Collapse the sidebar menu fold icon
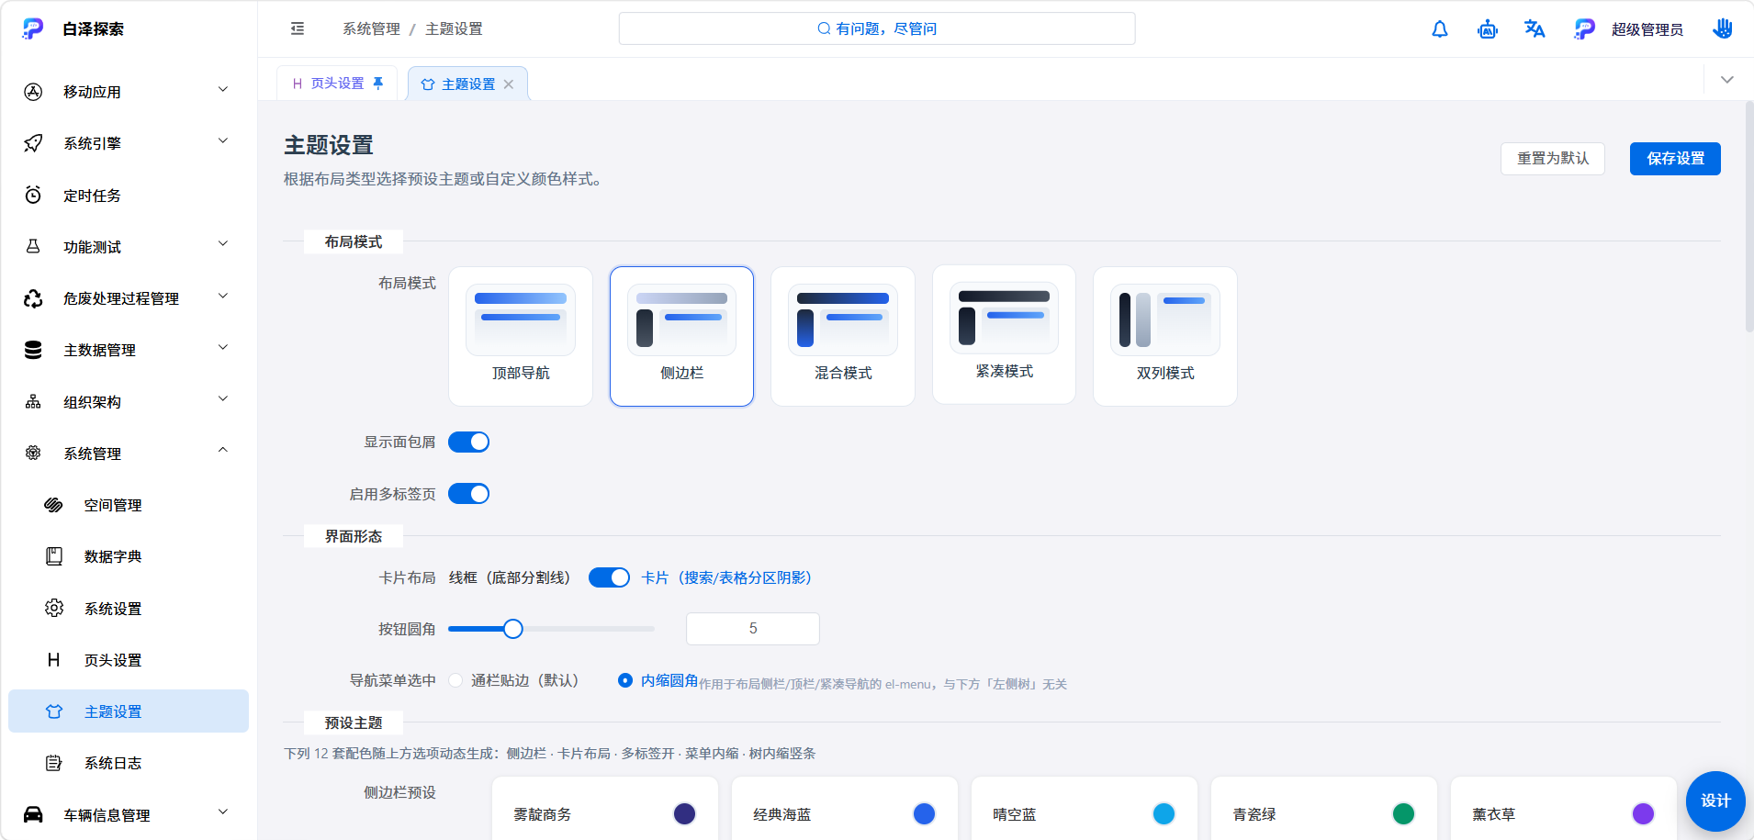 [x=298, y=28]
